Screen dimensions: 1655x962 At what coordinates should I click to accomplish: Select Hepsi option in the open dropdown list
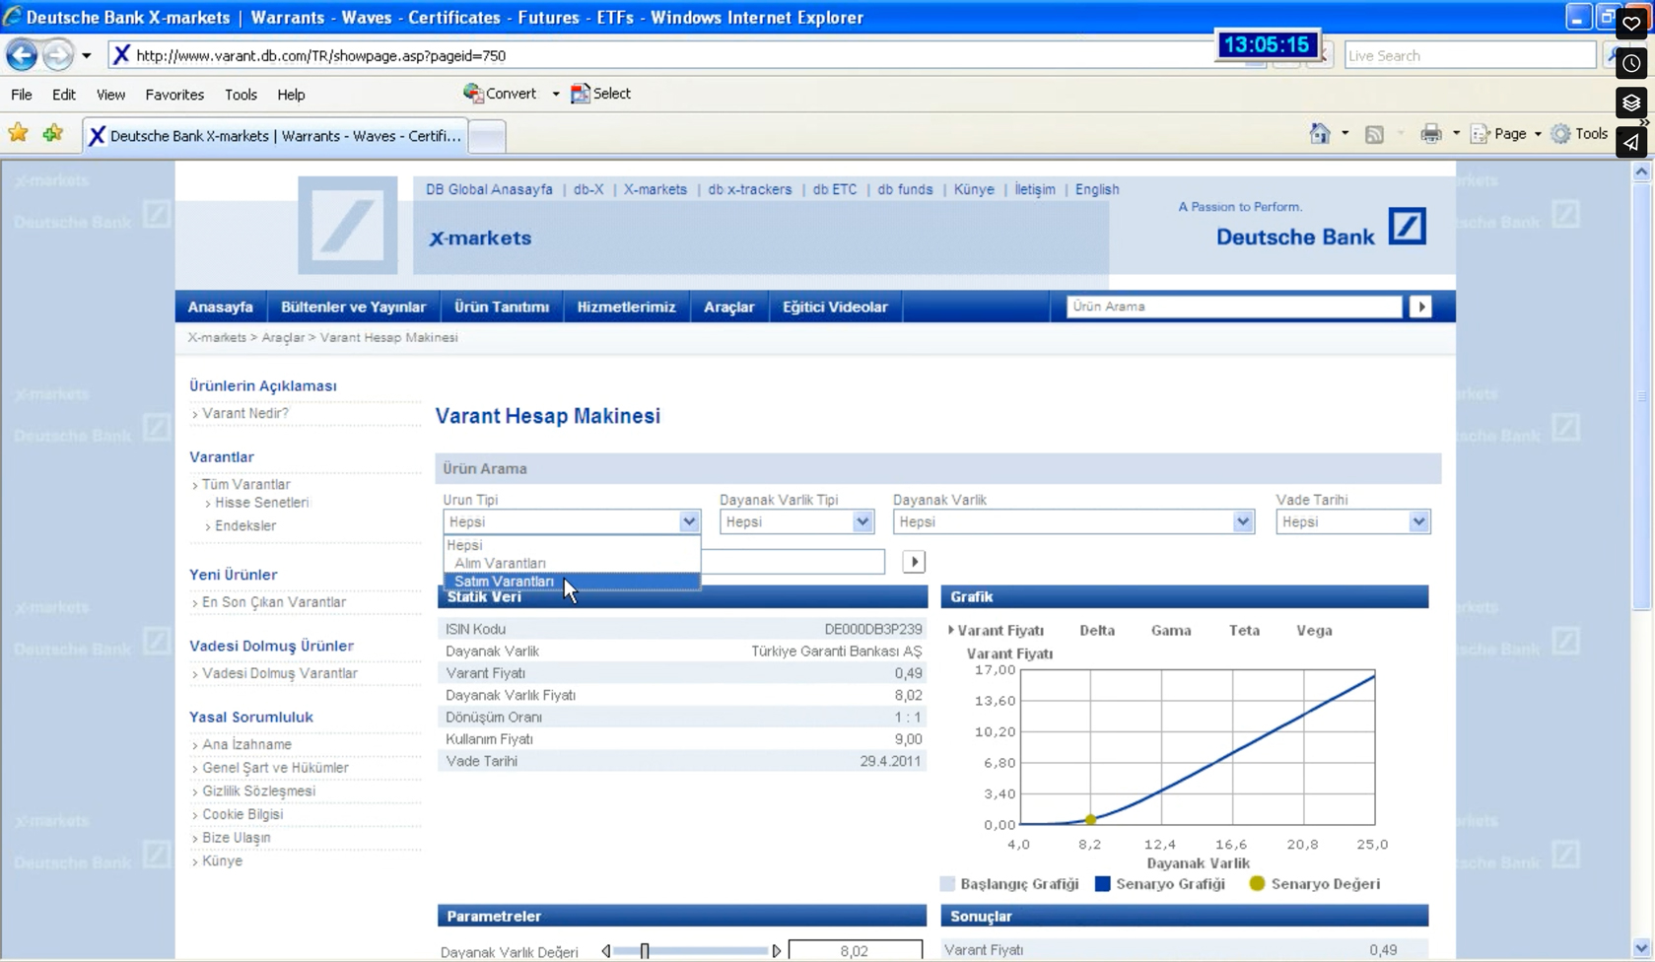(x=572, y=545)
